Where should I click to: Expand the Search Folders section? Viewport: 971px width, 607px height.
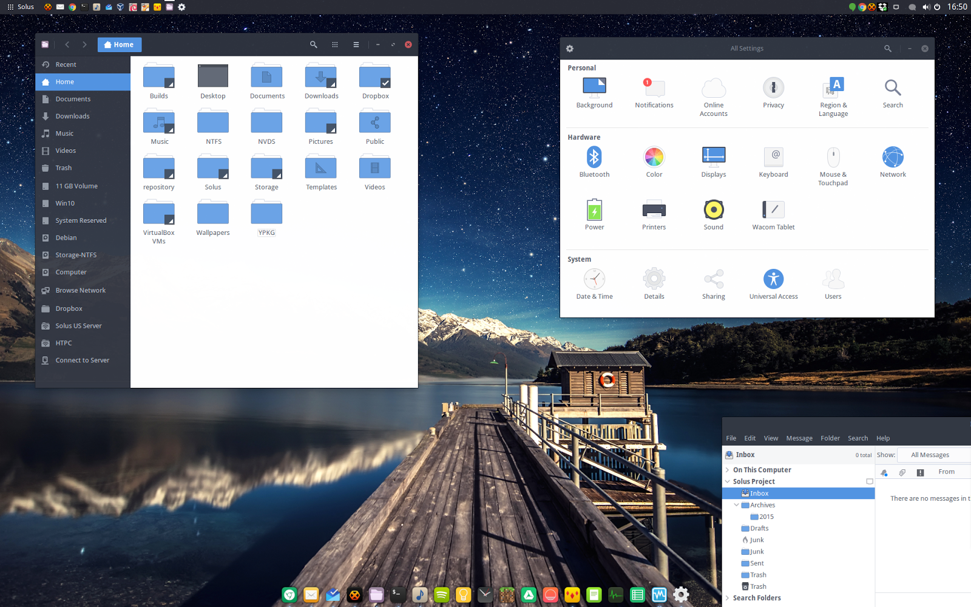point(727,597)
